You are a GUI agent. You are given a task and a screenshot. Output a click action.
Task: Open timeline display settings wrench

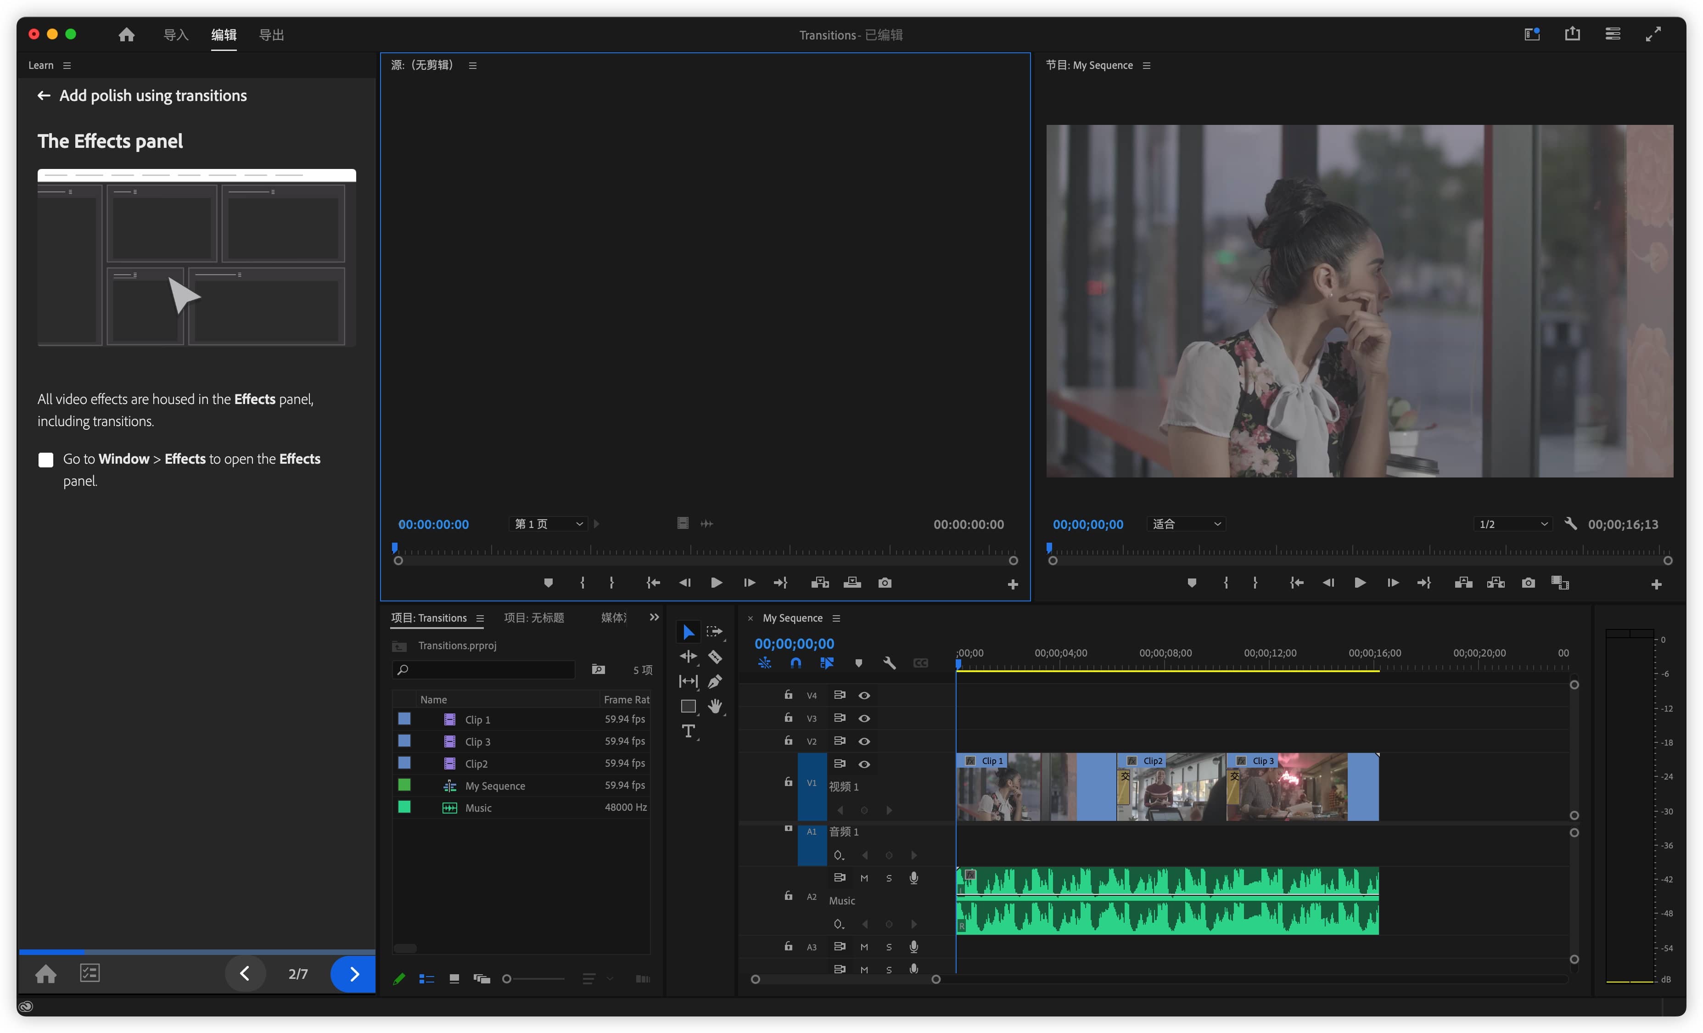coord(890,662)
